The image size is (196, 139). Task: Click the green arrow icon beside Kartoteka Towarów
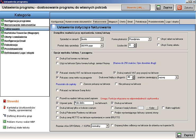point(2,33)
